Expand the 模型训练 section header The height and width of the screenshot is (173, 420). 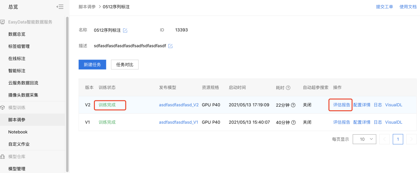coord(17,108)
